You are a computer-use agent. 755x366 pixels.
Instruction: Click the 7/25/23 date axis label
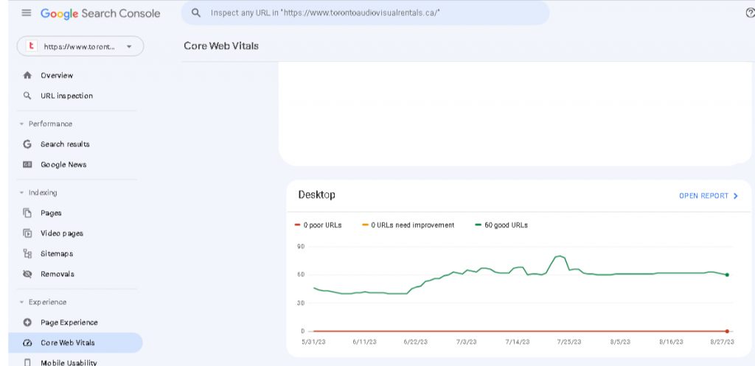tap(569, 342)
